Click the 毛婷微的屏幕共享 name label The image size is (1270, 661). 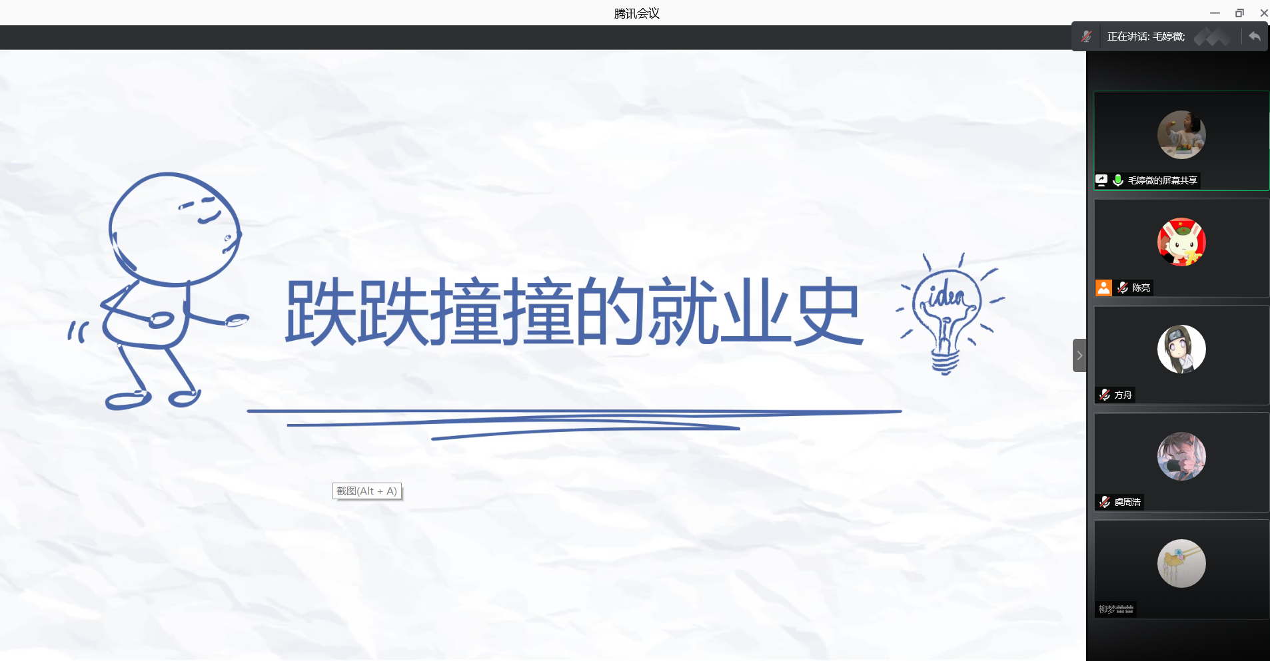coord(1162,180)
